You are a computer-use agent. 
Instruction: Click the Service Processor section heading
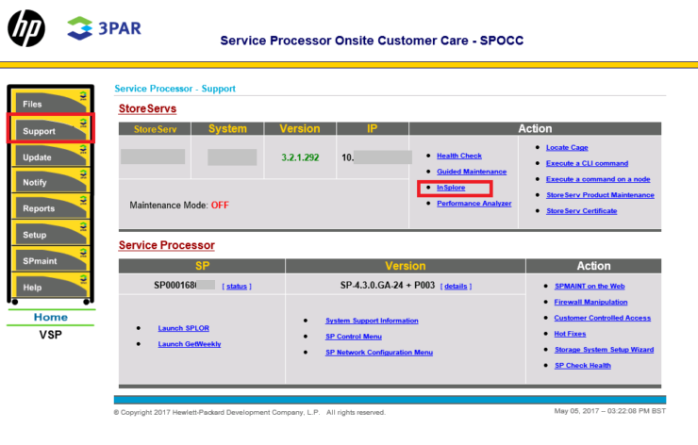point(167,245)
